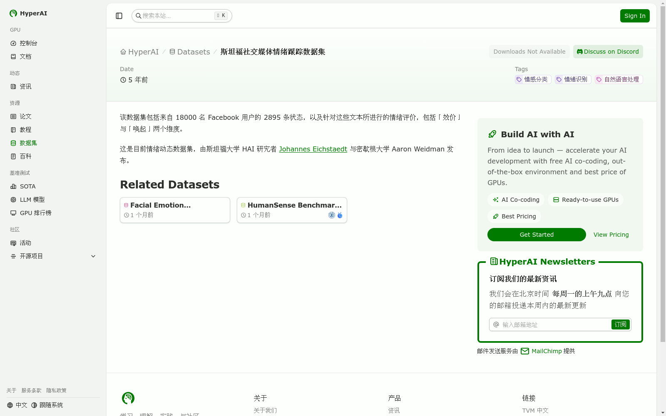Click the blue avatar icon on HumanSense card
Image resolution: width=666 pixels, height=416 pixels.
tap(340, 215)
